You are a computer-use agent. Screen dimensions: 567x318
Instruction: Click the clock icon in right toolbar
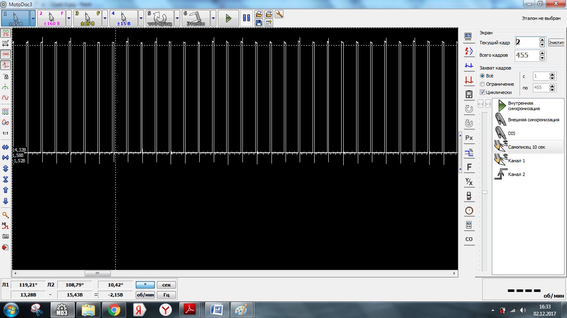point(469,210)
